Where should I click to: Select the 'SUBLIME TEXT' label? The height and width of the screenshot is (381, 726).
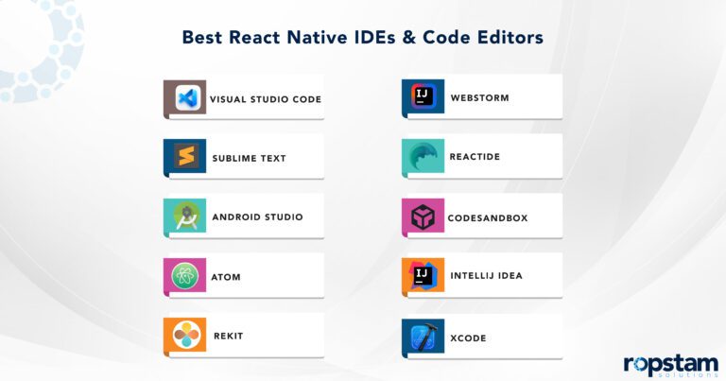point(250,158)
